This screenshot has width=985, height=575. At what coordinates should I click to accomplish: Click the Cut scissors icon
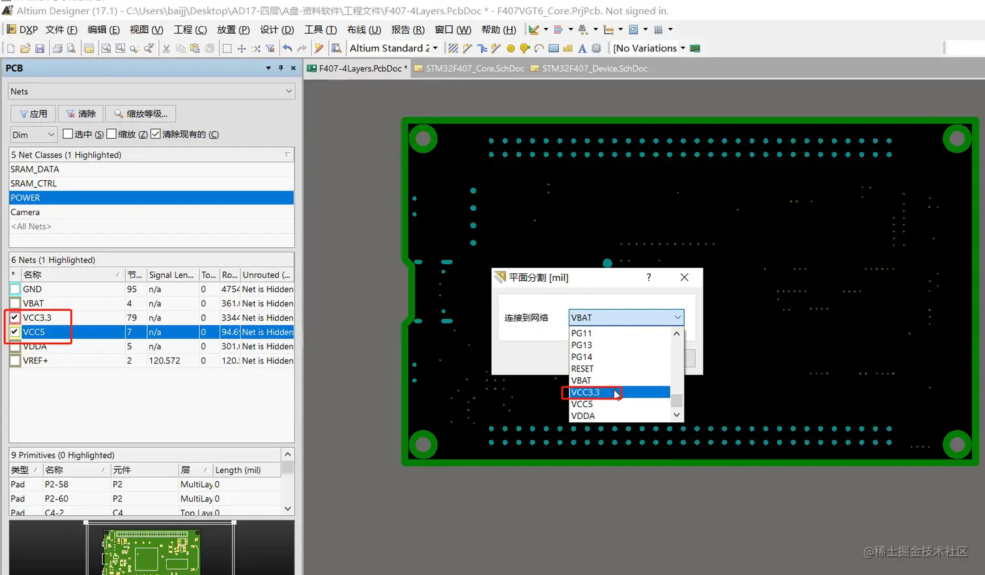(x=166, y=49)
